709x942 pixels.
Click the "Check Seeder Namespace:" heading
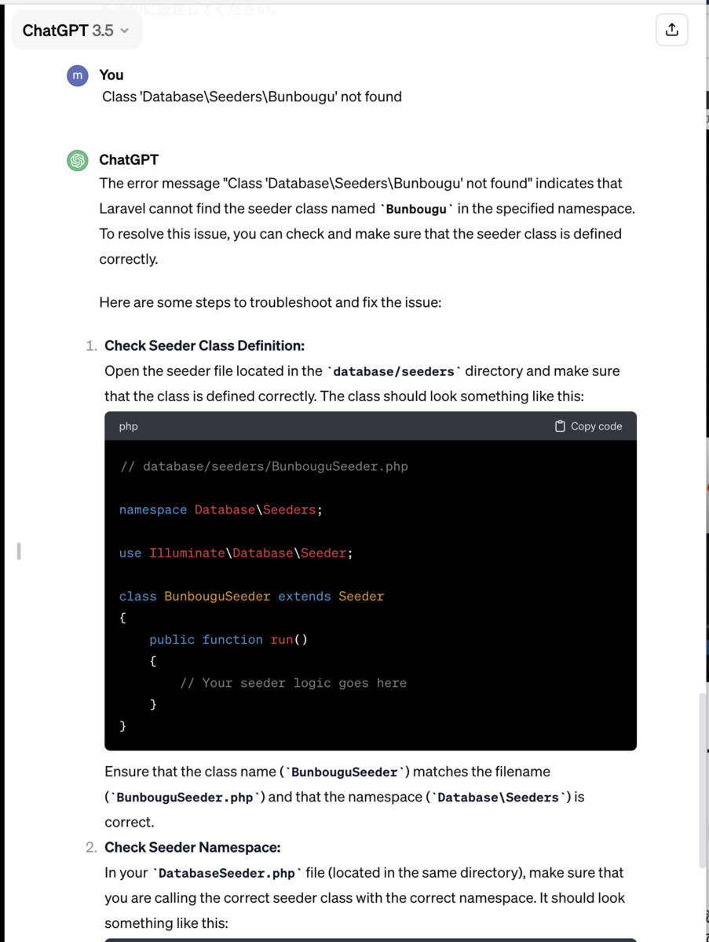click(192, 847)
